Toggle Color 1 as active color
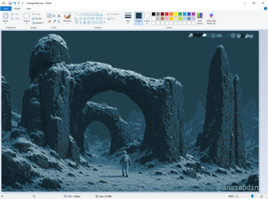This screenshot has width=268, height=199. (138, 19)
